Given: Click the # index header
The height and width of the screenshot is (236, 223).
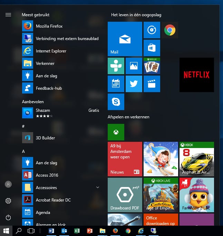Looking at the screenshot, I should pyautogui.click(x=23, y=126).
